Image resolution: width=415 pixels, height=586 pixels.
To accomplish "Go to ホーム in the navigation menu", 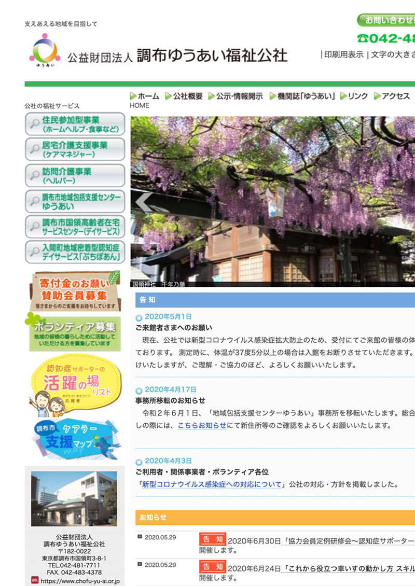I will pos(145,96).
